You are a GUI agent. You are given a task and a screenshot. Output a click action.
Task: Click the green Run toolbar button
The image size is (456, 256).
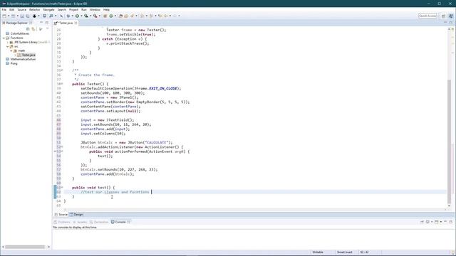(x=77, y=16)
